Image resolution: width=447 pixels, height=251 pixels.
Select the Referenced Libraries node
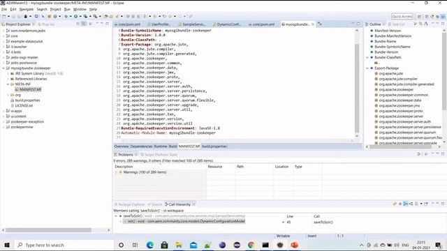pyautogui.click(x=29, y=79)
